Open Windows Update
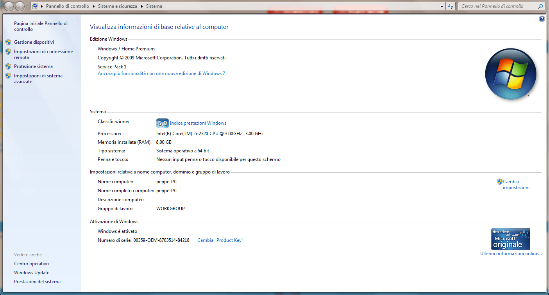Viewport: 549px width, 295px height. 32,273
